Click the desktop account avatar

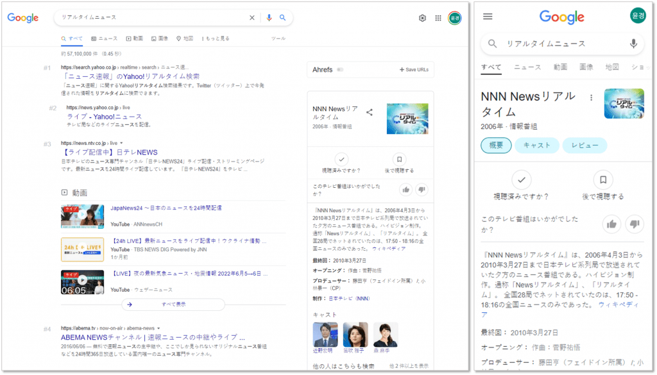455,18
